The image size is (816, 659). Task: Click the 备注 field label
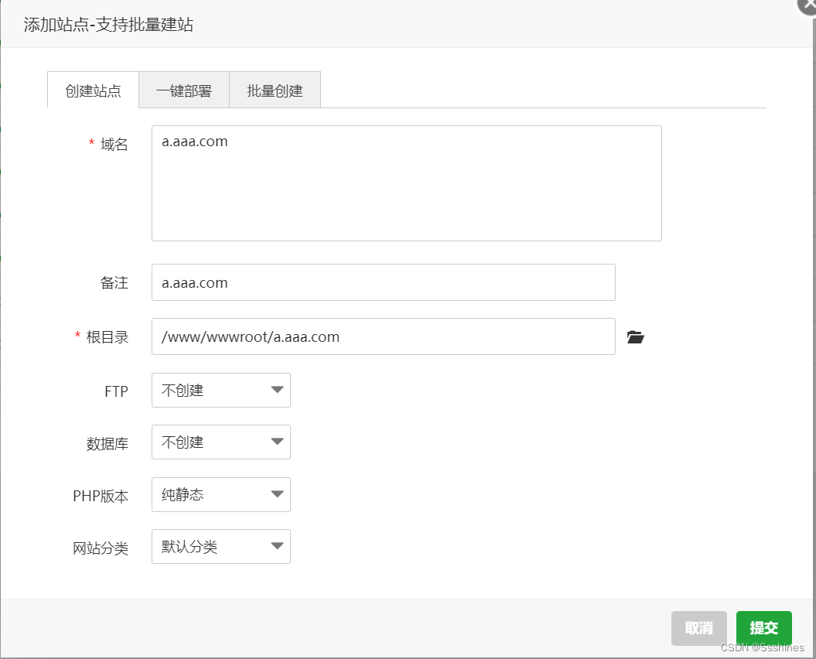pyautogui.click(x=114, y=283)
